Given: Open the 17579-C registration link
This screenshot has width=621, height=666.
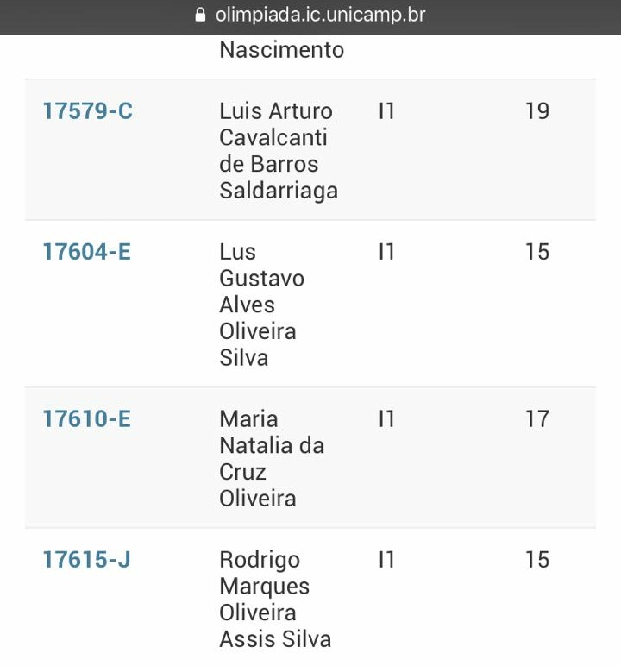Looking at the screenshot, I should coord(88,111).
